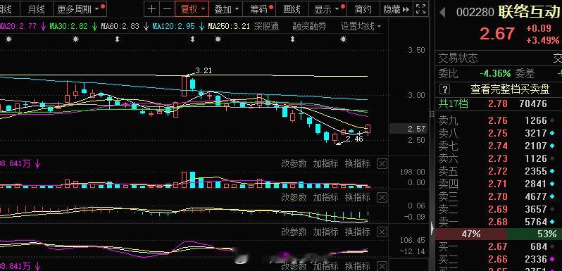The width and height of the screenshot is (562, 271).
Task: Click the purple diamond icon on 买二 row
Action: click(553, 259)
